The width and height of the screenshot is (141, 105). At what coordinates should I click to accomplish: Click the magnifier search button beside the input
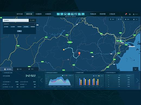tap(33, 20)
